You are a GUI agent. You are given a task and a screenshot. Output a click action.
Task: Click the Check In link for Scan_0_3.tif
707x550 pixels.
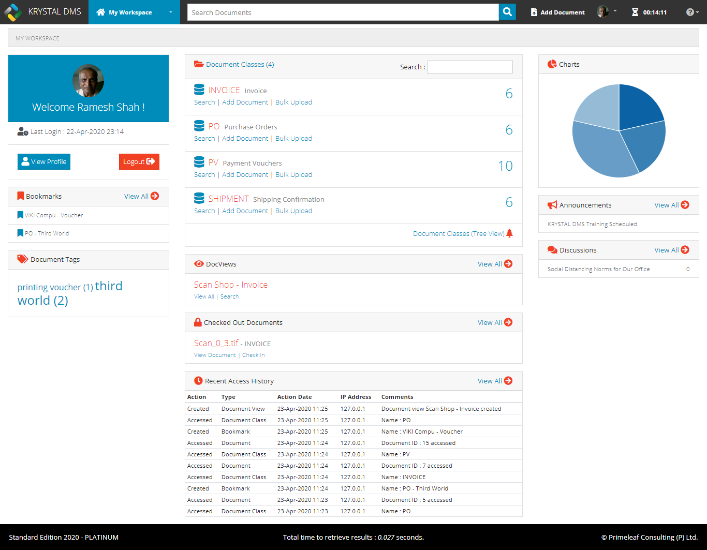(x=253, y=355)
